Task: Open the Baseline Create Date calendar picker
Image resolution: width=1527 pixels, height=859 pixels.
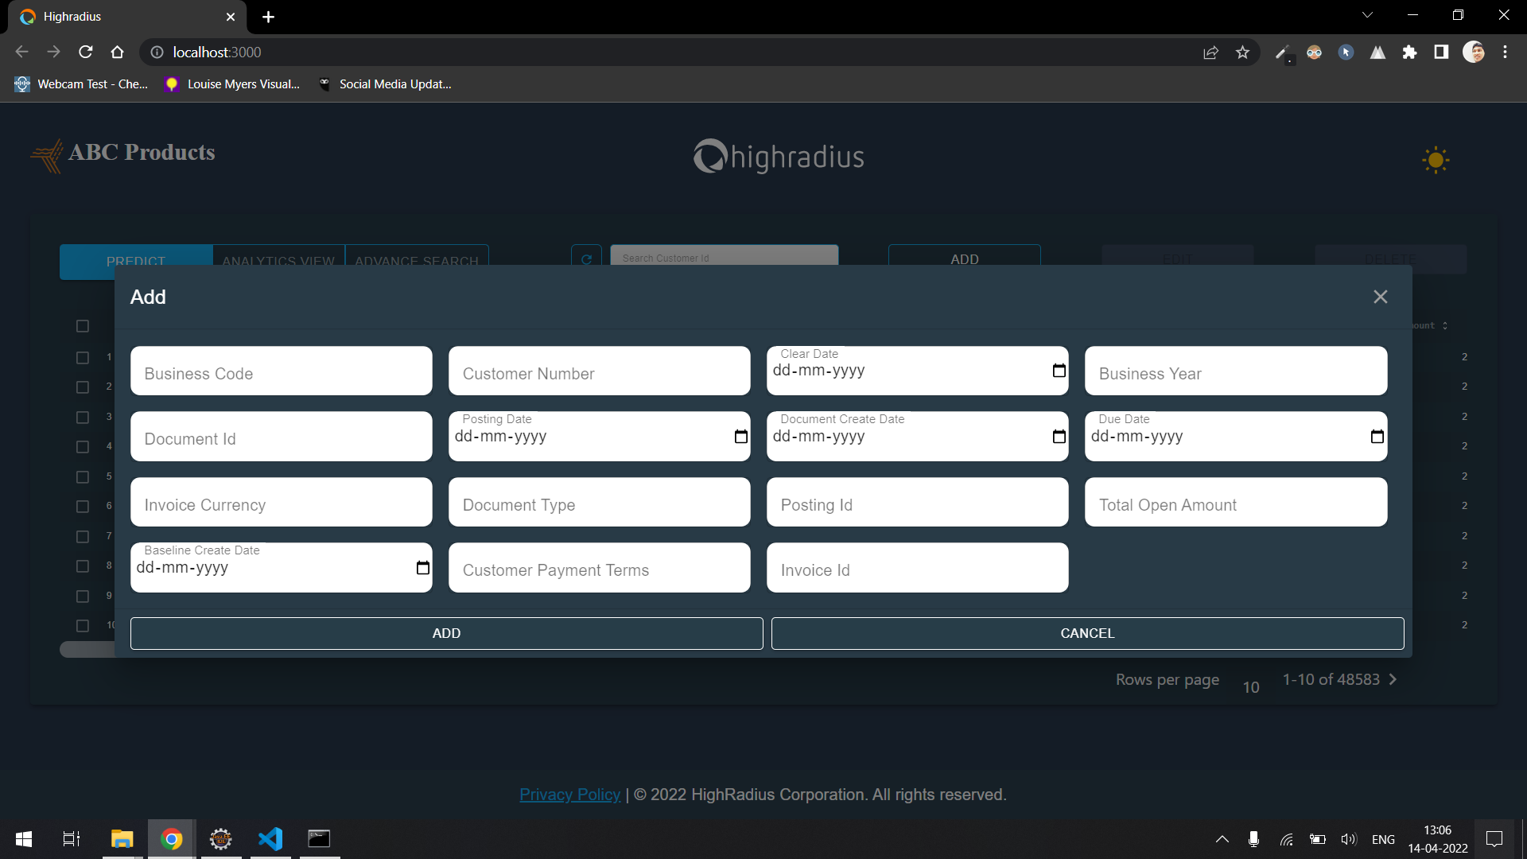Action: click(x=422, y=567)
